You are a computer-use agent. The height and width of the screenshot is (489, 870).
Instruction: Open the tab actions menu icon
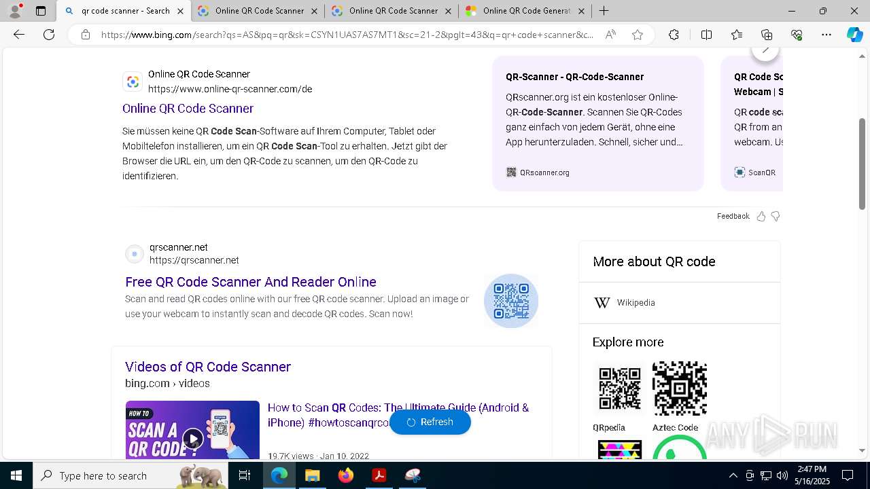41,11
